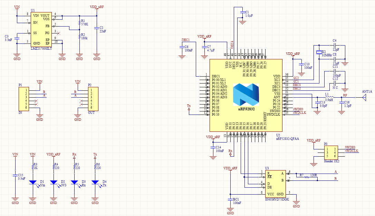Select the P1 IN connector body
This screenshot has width=375, height=216.
(24, 99)
